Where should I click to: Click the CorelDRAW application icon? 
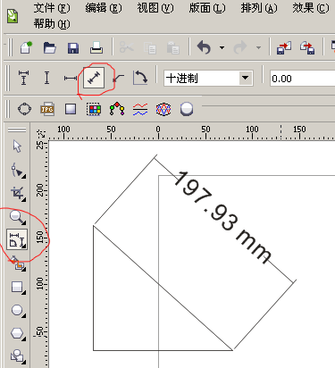click(x=13, y=16)
